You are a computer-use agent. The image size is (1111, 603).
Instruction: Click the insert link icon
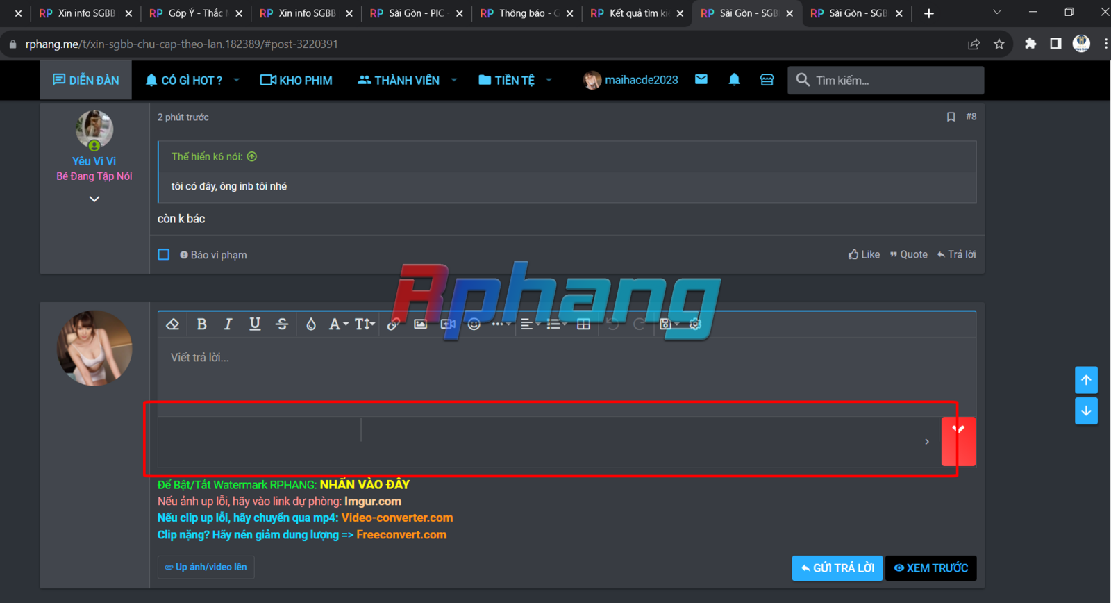393,324
